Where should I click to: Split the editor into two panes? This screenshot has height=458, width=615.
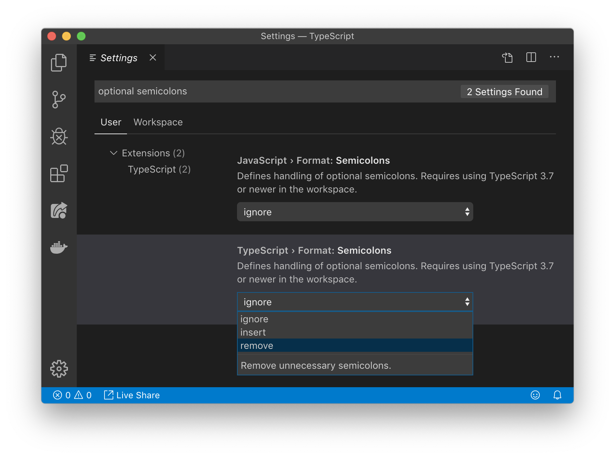point(531,58)
